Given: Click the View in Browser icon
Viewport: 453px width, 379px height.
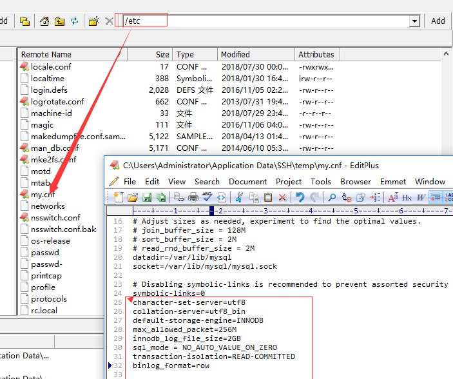Looking at the screenshot, I should coord(221,197).
